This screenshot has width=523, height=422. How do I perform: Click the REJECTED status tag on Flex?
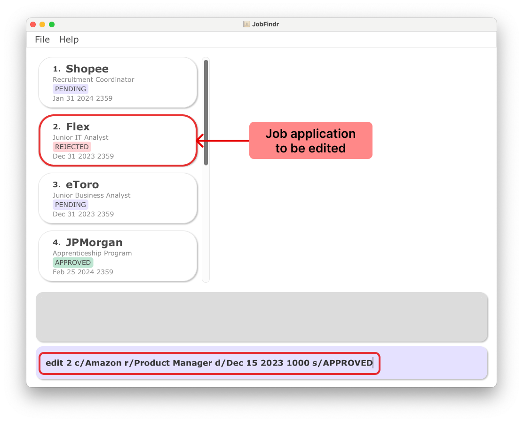(71, 147)
